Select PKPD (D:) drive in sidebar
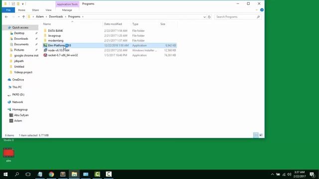319x179 pixels. [x=18, y=94]
